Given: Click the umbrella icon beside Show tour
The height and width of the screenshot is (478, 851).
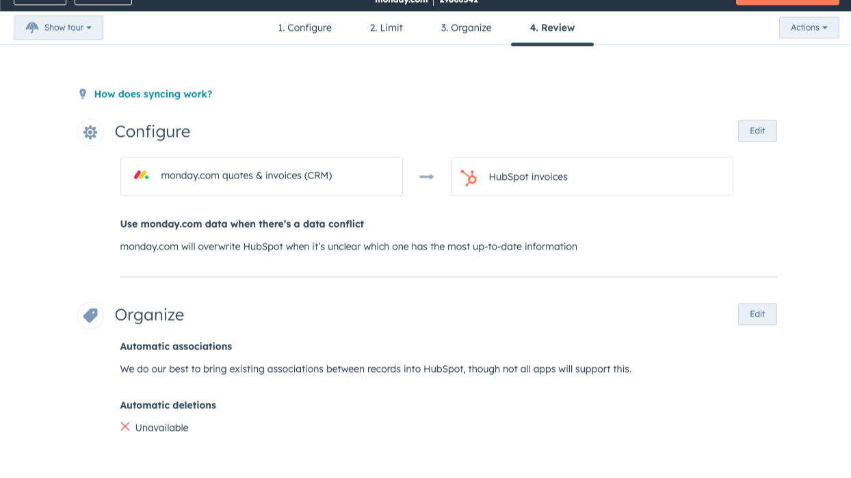Looking at the screenshot, I should 32,28.
